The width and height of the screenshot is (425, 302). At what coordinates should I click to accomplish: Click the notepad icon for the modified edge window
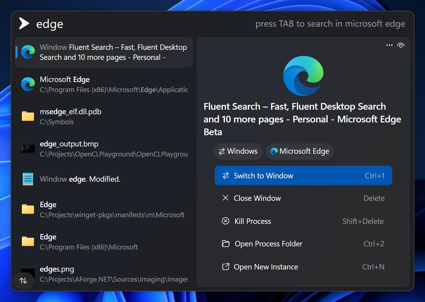(27, 179)
